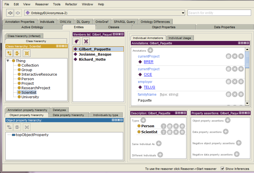This screenshot has width=254, height=173.
Task: Follow the TELUQ employer link
Action: pos(149,87)
